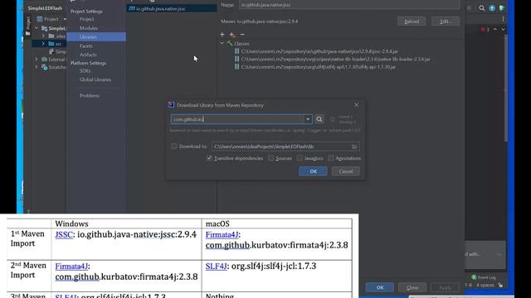The width and height of the screenshot is (531, 298).
Task: Click the blue round icon in IDE toolbar
Action: tap(492, 7)
